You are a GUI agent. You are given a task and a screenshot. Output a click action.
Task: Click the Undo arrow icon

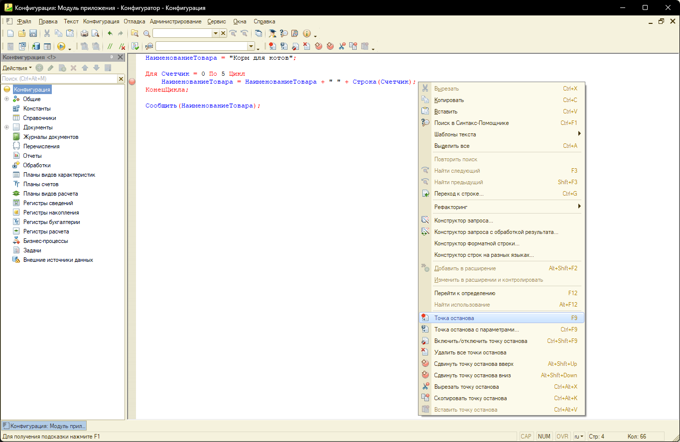(110, 33)
